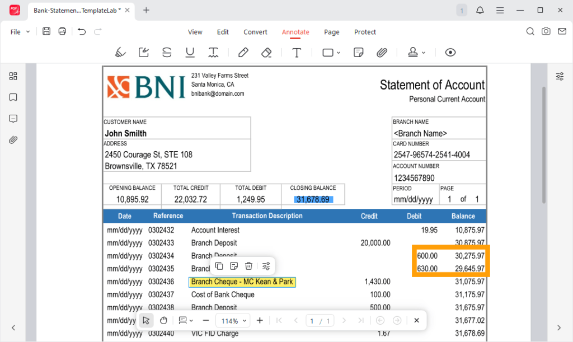Viewport: 573px width, 342px height.
Task: Expand the left sidebar arrow
Action: click(13, 328)
